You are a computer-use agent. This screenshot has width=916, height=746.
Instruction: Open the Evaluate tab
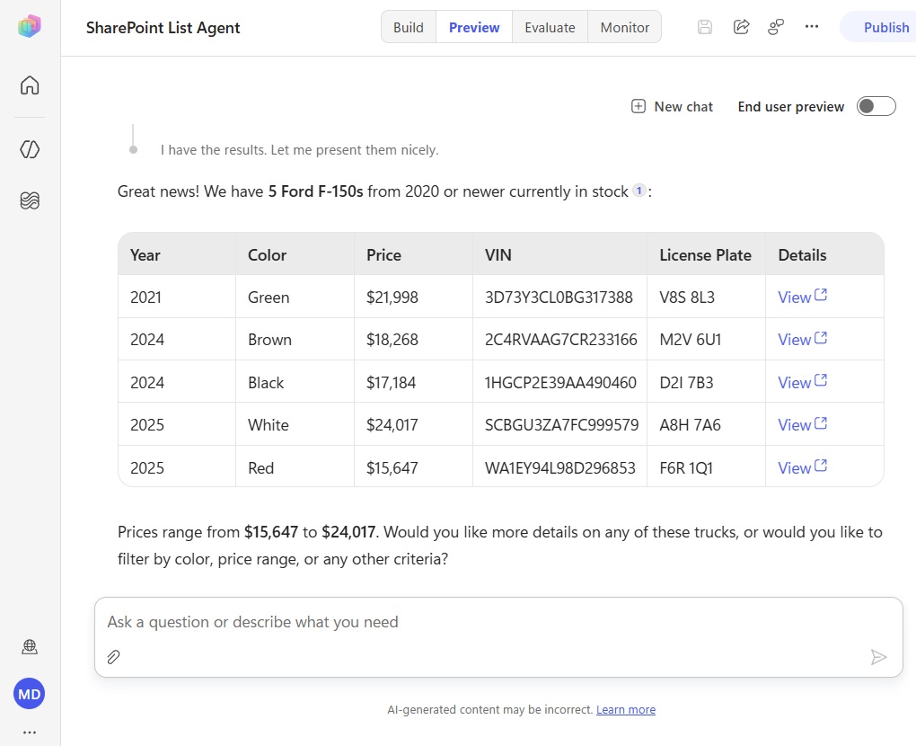550,28
